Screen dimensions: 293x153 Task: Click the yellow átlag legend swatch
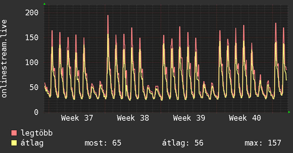(x=14, y=143)
